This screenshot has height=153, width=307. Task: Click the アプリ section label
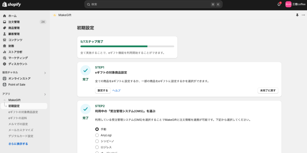(6, 94)
